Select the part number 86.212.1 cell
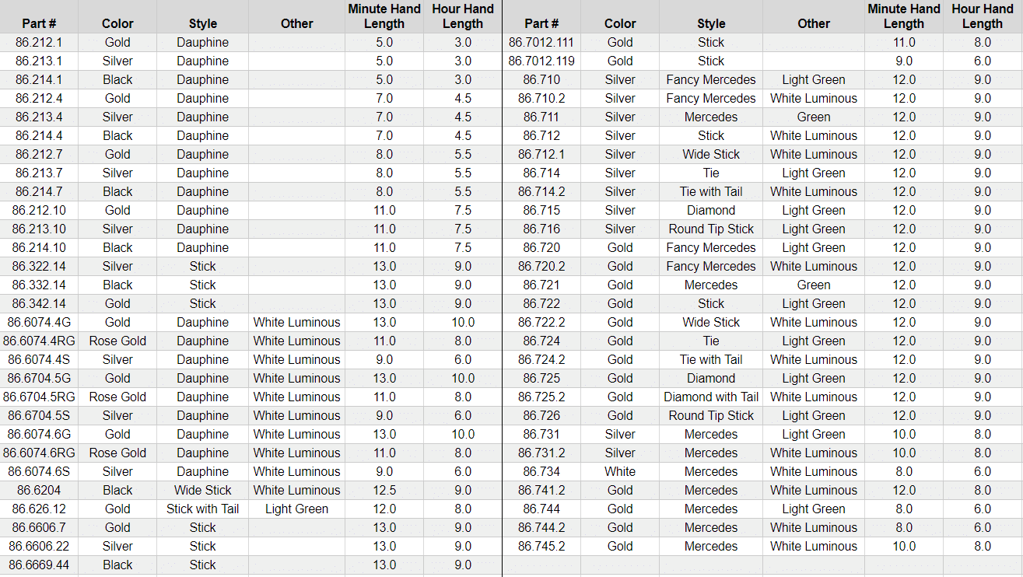Viewport: 1023px width, 577px height. point(39,42)
